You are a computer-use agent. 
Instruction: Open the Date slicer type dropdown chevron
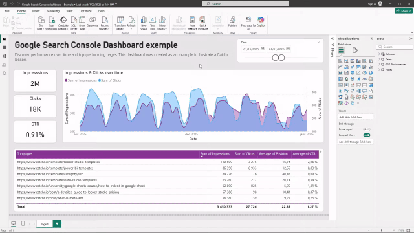click(x=318, y=42)
